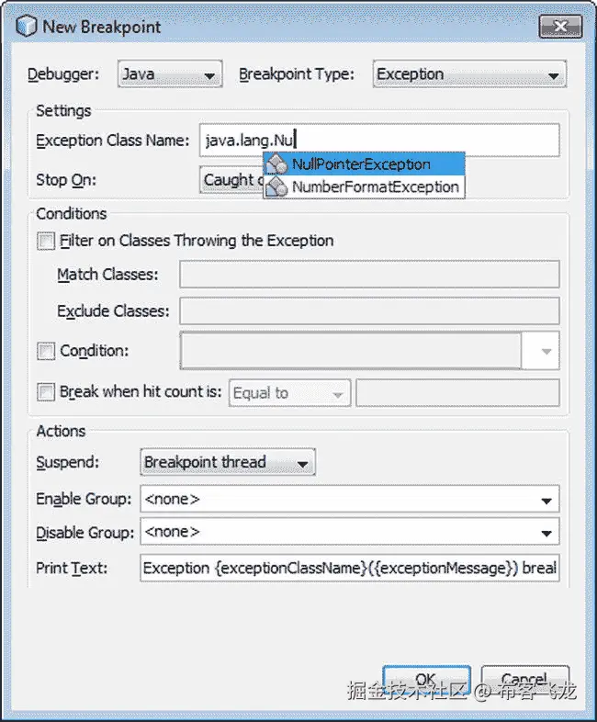Open the Equal to dropdown
Screen dimensions: 597x722
(289, 393)
